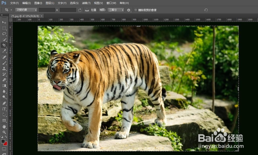
Task: Select the Lasso tool
Action: (x=4, y=34)
